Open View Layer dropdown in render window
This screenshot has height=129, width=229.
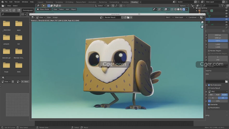(181, 17)
